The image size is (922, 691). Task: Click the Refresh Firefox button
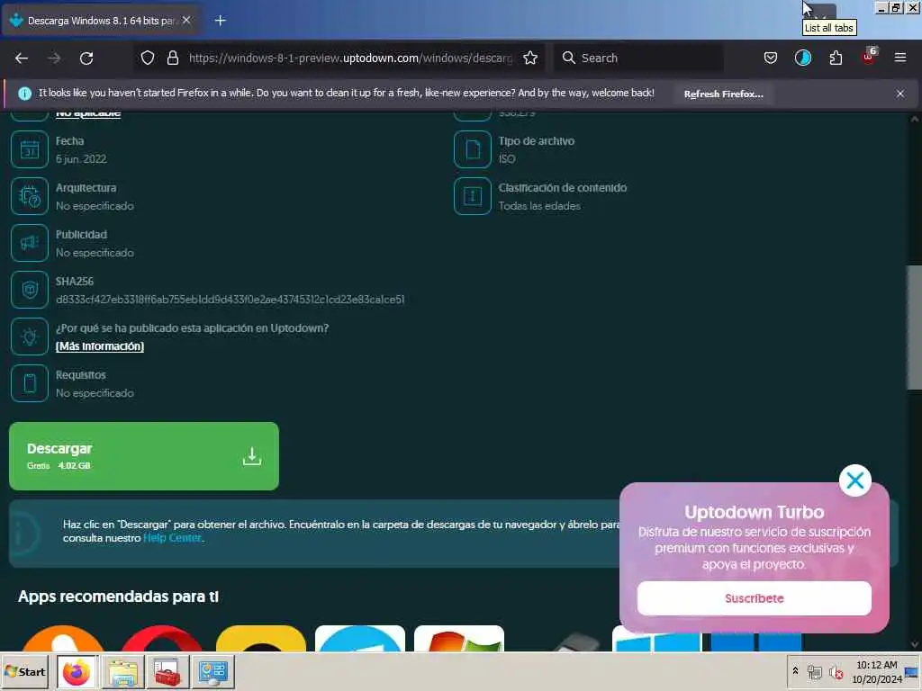[723, 94]
